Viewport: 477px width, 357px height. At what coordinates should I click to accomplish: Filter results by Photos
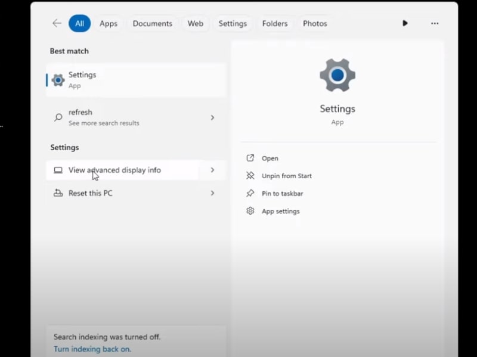point(315,23)
